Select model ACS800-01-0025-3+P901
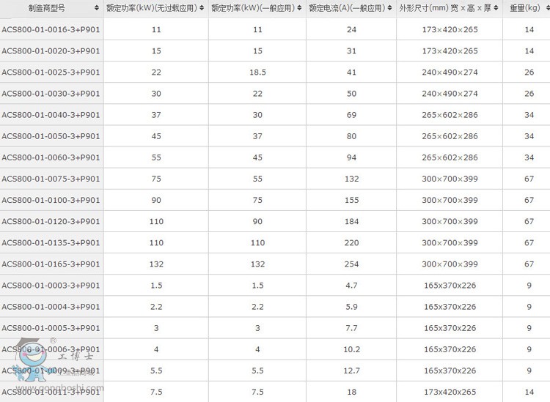 [51, 72]
